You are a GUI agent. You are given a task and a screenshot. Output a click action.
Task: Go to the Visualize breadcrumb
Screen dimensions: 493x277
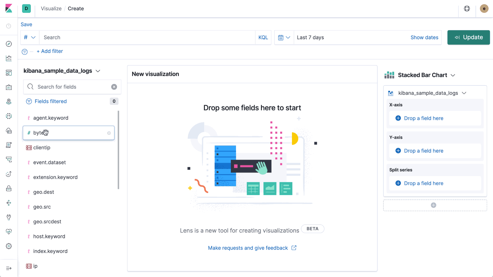click(51, 8)
